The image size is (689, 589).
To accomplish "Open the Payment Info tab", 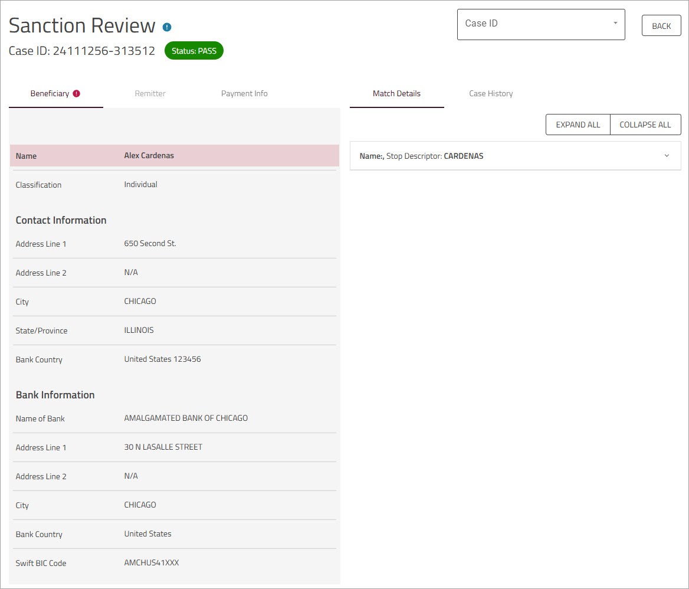I will pos(244,93).
